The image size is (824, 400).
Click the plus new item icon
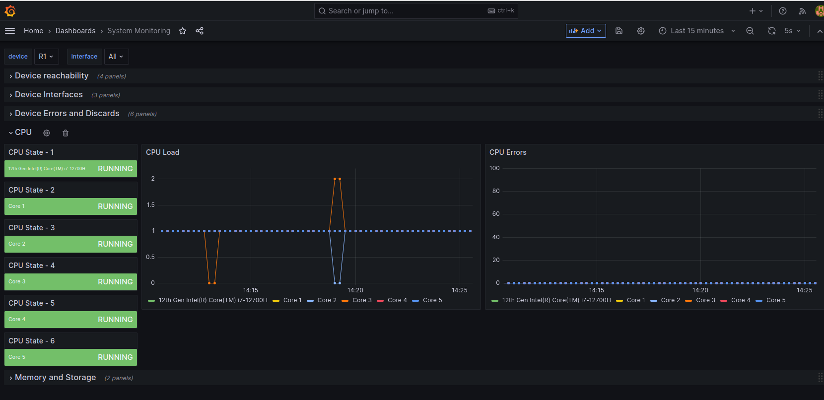pyautogui.click(x=756, y=11)
